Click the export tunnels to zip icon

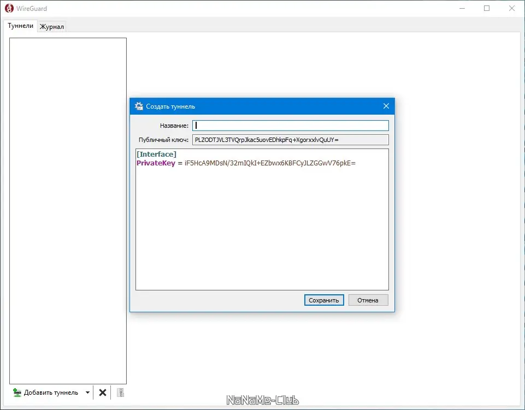[121, 393]
